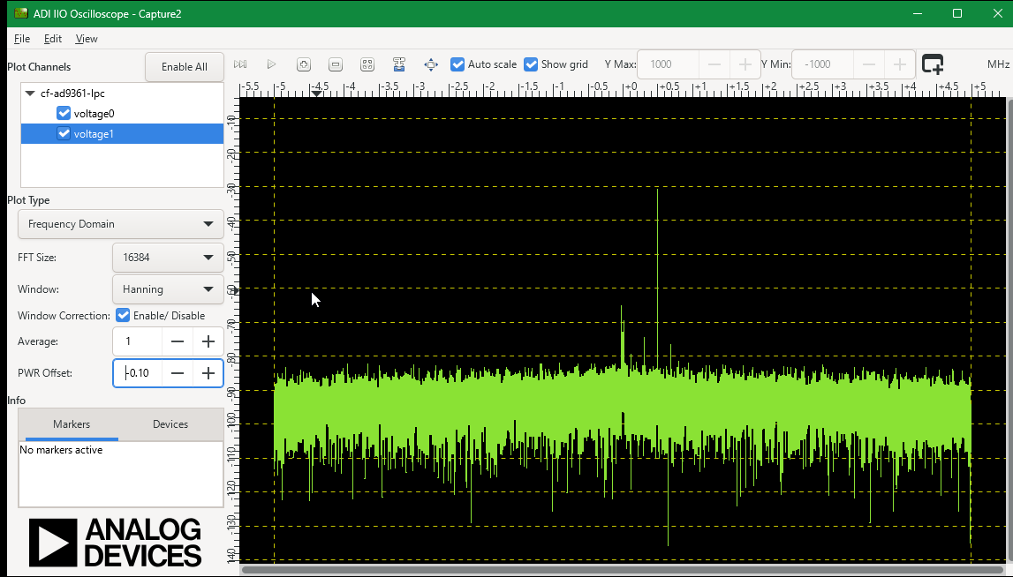This screenshot has height=577, width=1013.
Task: Open a new plot window
Action: click(933, 64)
